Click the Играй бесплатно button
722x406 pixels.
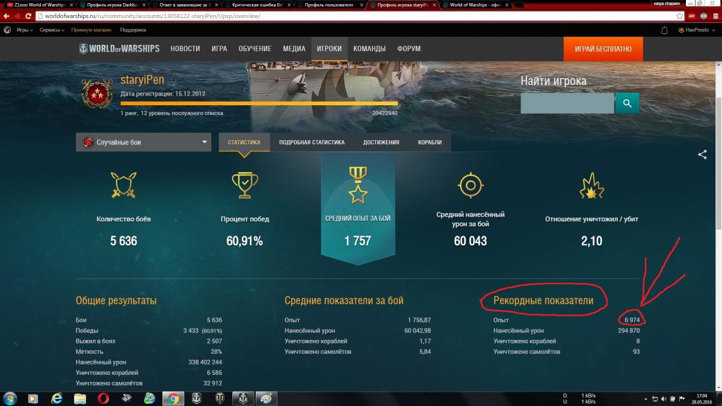[x=603, y=49]
